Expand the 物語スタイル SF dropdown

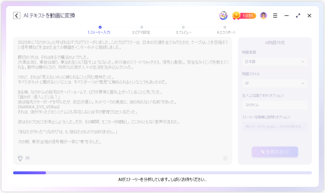point(275,83)
